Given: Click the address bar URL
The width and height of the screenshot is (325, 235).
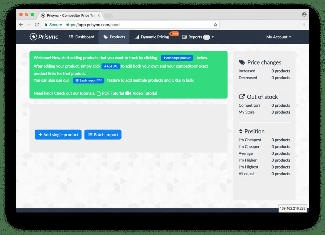Looking at the screenshot, I should 93,25.
